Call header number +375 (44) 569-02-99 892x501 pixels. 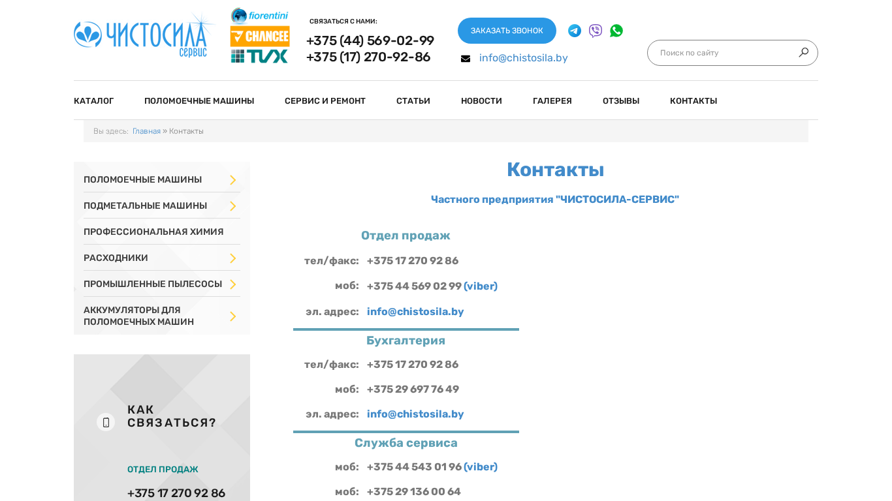370,40
